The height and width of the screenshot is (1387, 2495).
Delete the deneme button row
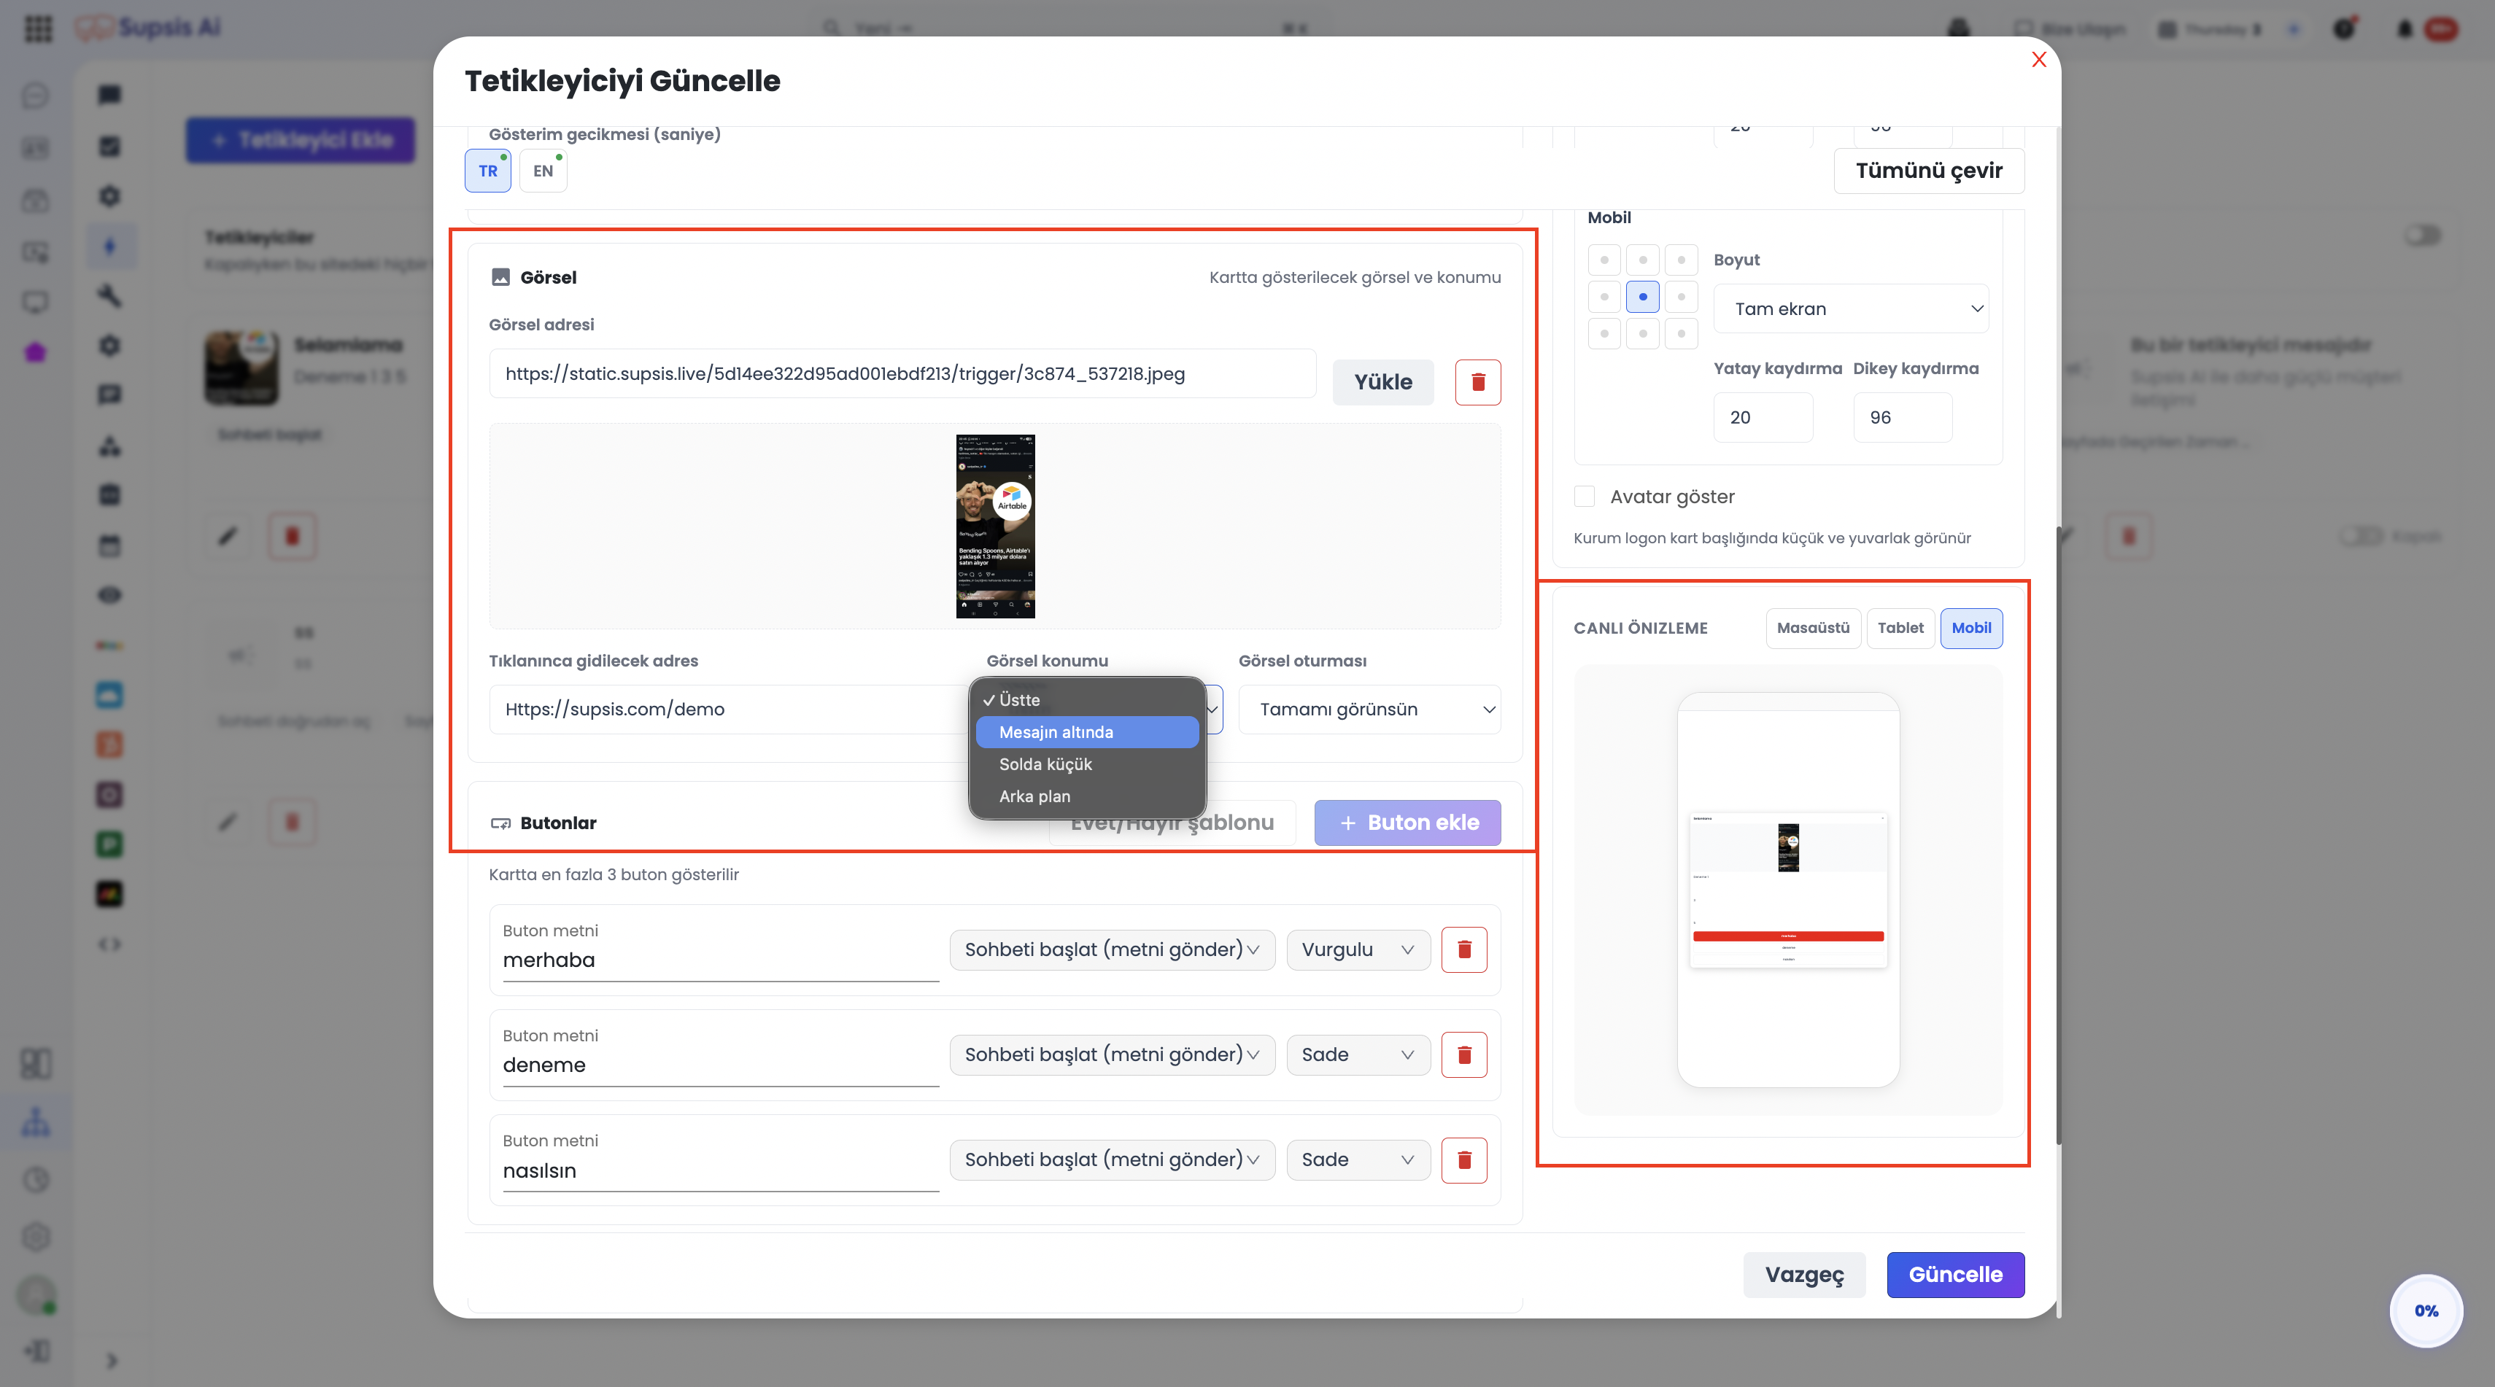point(1464,1055)
